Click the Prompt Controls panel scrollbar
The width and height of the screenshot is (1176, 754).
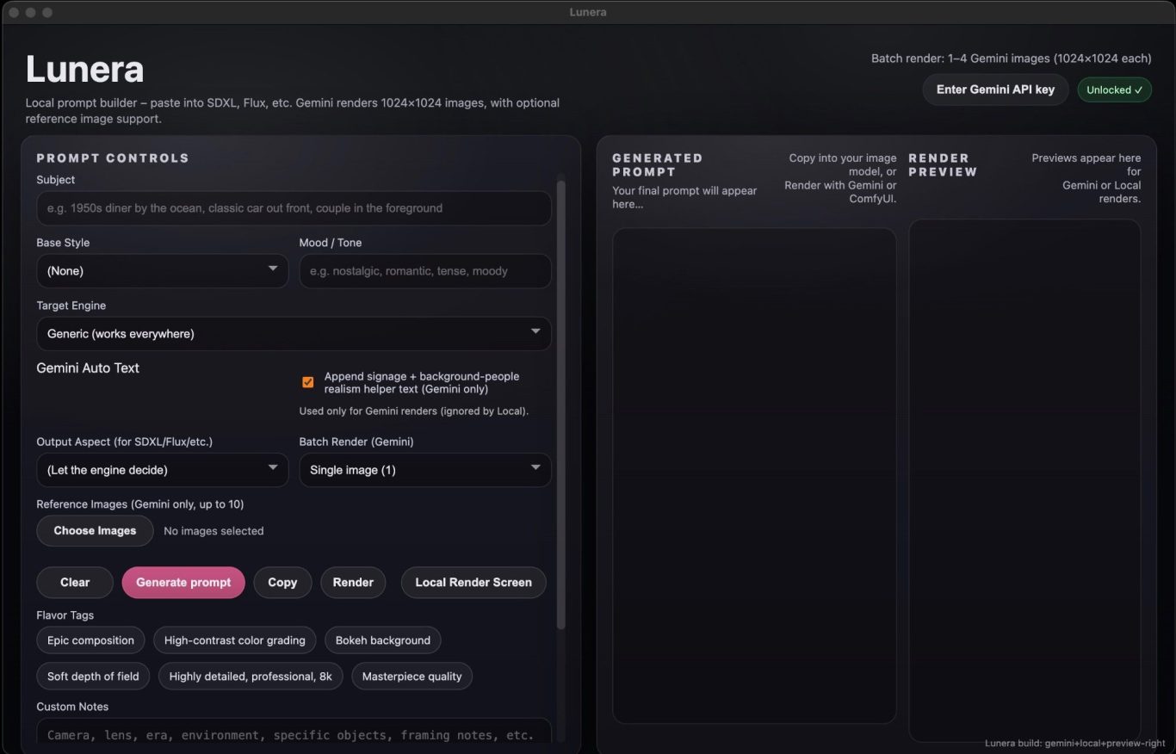click(x=561, y=405)
